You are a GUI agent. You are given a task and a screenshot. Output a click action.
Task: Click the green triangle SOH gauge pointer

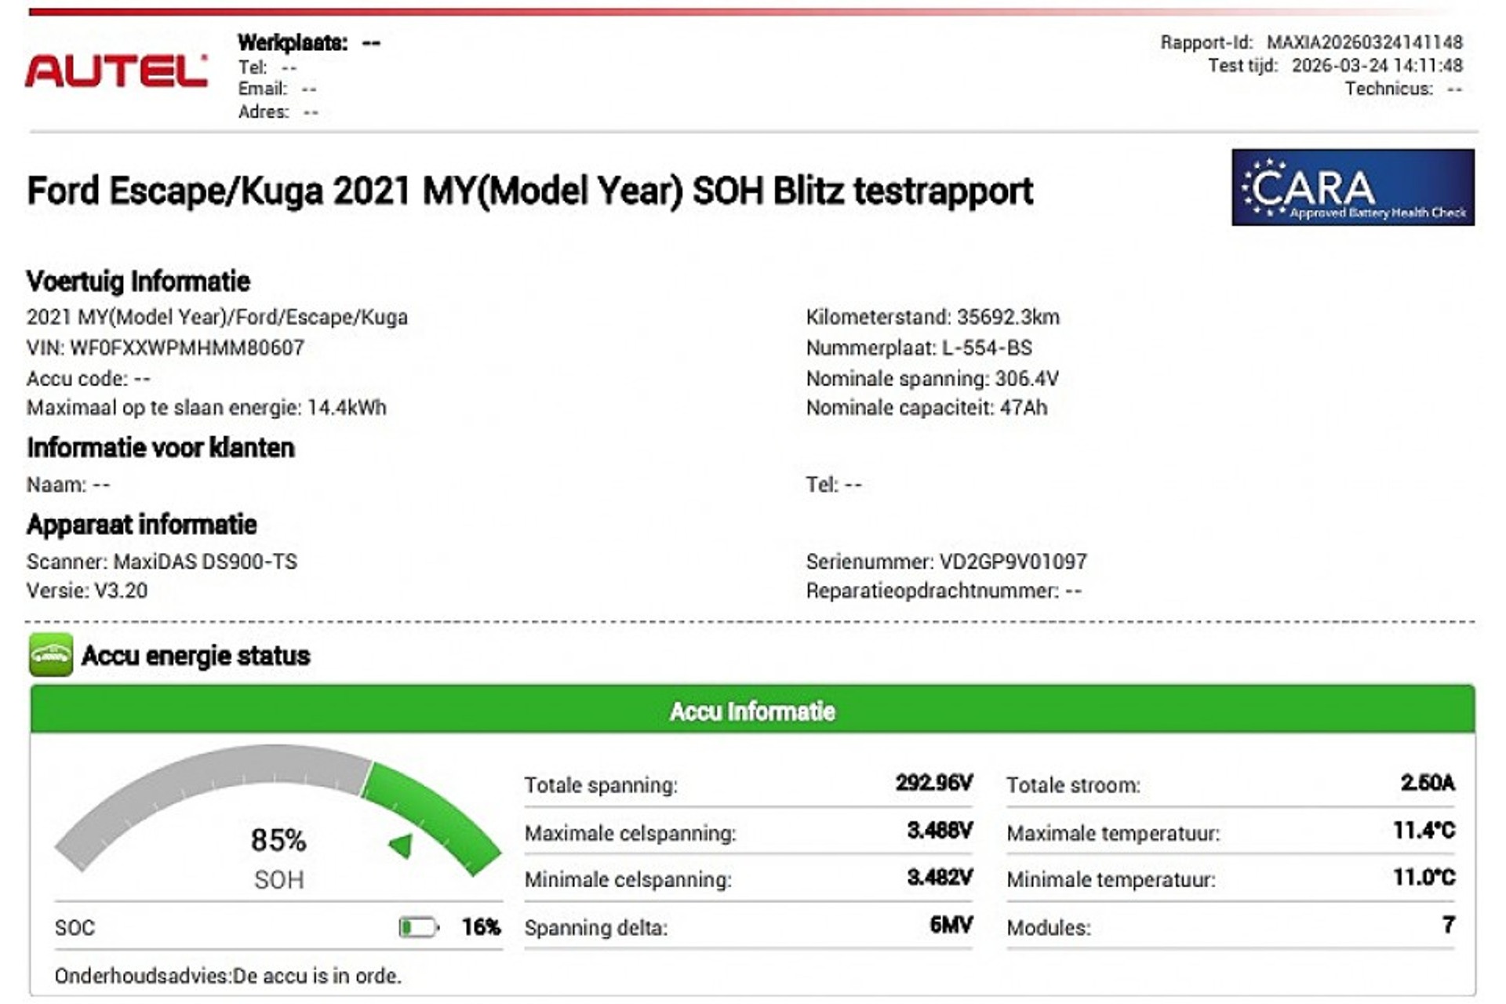tap(402, 846)
